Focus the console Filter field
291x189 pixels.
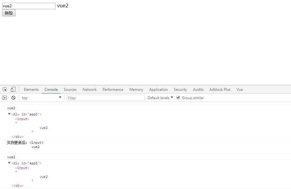pos(106,98)
